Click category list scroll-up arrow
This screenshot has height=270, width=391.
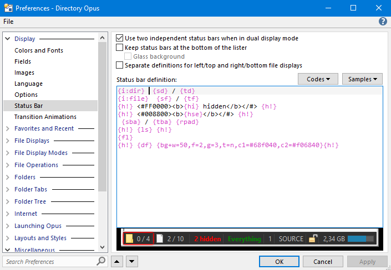pos(102,38)
